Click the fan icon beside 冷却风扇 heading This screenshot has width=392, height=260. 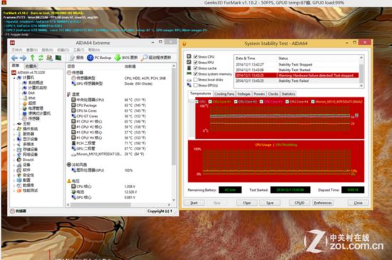[x=69, y=165]
